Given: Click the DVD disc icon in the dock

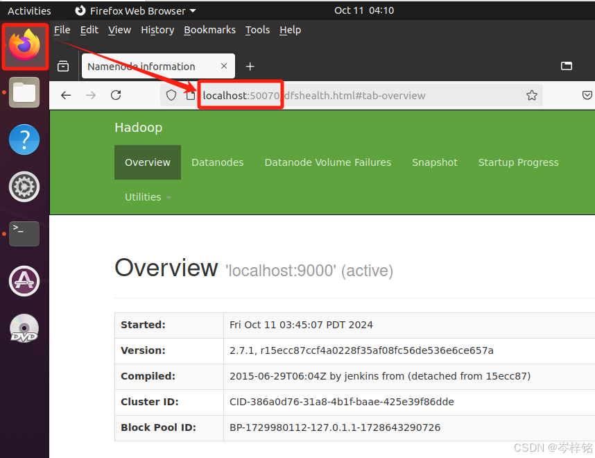Looking at the screenshot, I should (24, 328).
